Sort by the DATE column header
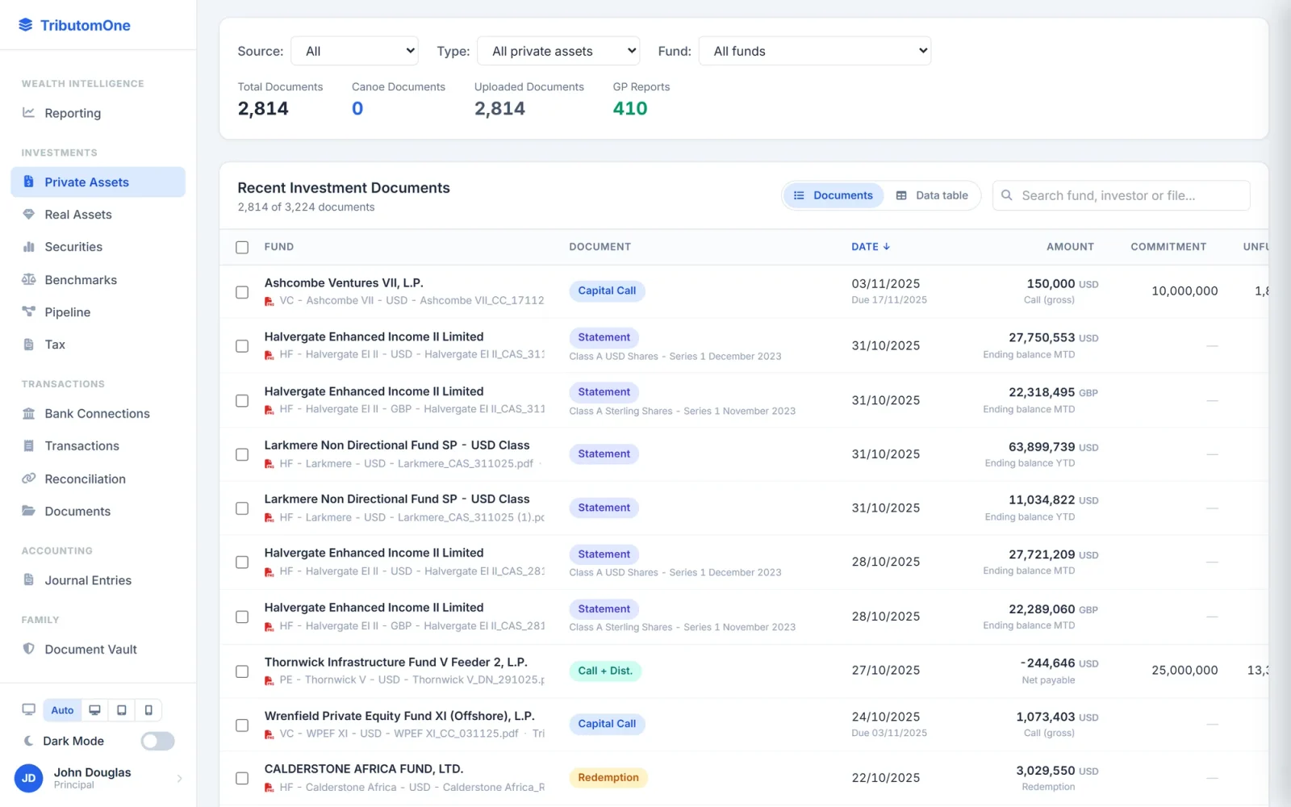 [871, 247]
